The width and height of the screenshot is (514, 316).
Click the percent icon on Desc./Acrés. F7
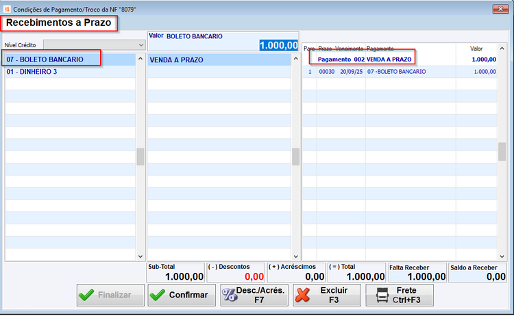[230, 295]
